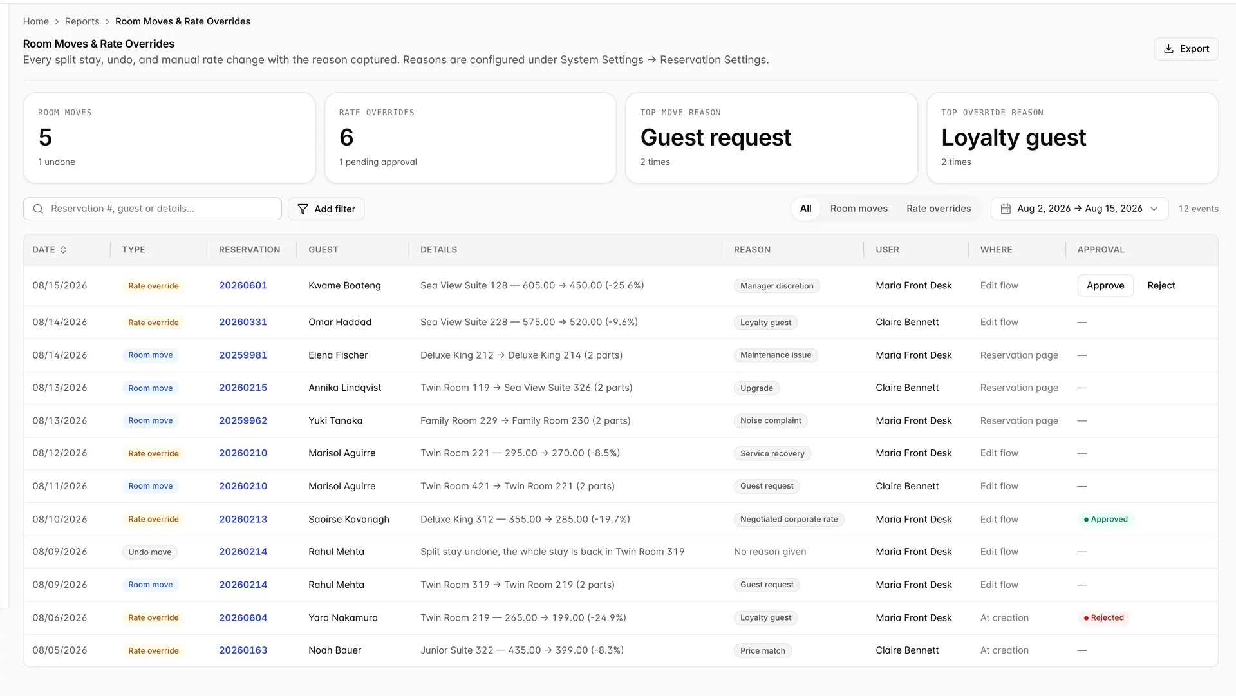
Task: Open the date range dropdown chevron
Action: tap(1154, 209)
